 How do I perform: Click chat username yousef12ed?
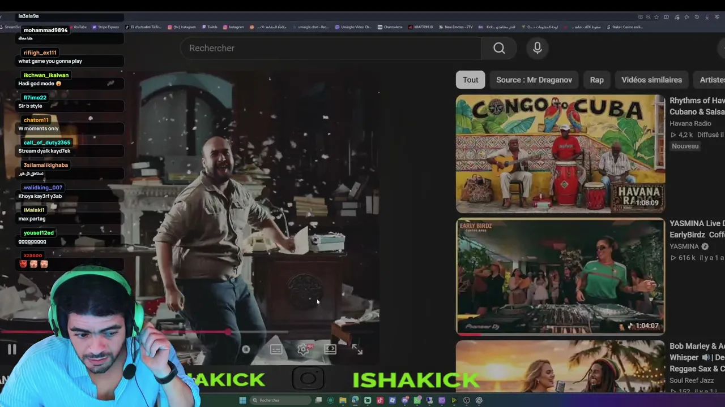[x=39, y=233]
